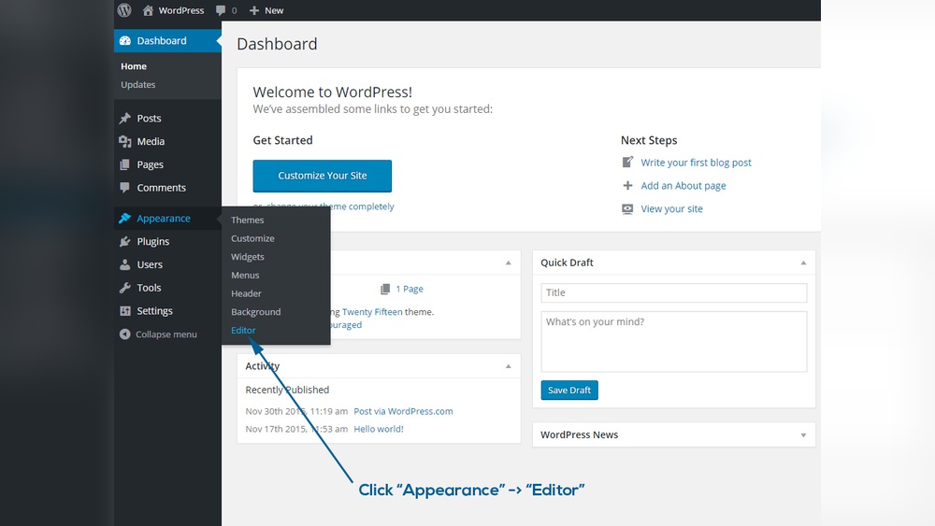This screenshot has height=526, width=935.
Task: Click the Media label in sidebar
Action: [x=151, y=141]
